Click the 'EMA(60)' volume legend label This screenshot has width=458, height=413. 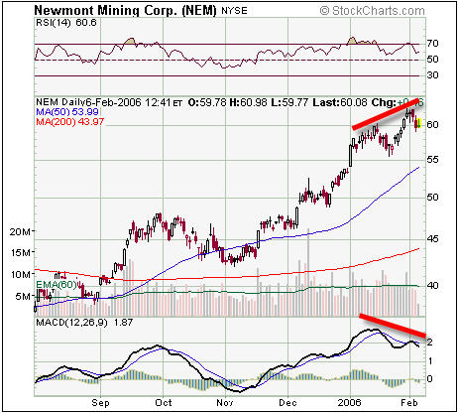(56, 284)
